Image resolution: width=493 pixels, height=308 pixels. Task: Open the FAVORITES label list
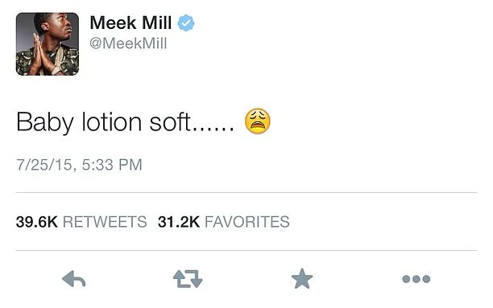tap(247, 222)
